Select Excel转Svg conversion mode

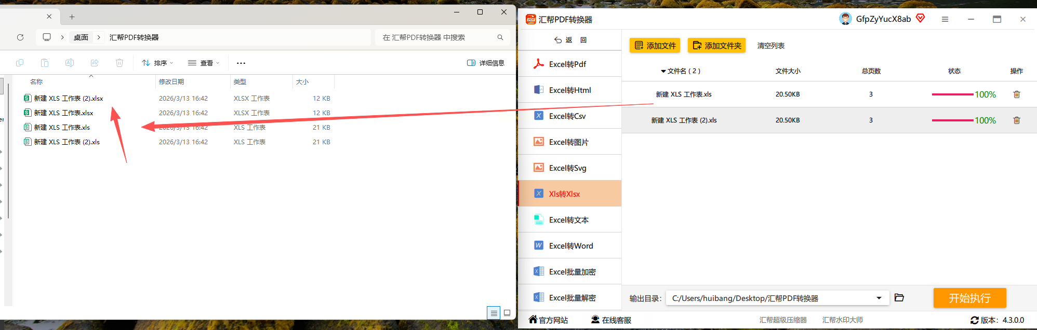(570, 168)
